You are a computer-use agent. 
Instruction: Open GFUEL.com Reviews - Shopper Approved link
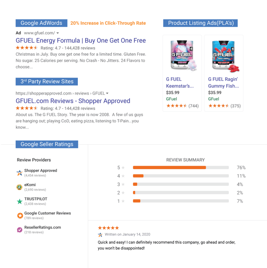(73, 101)
